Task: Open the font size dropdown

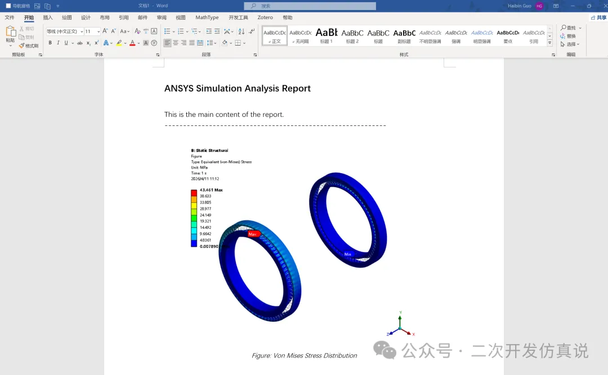Action: [x=99, y=31]
